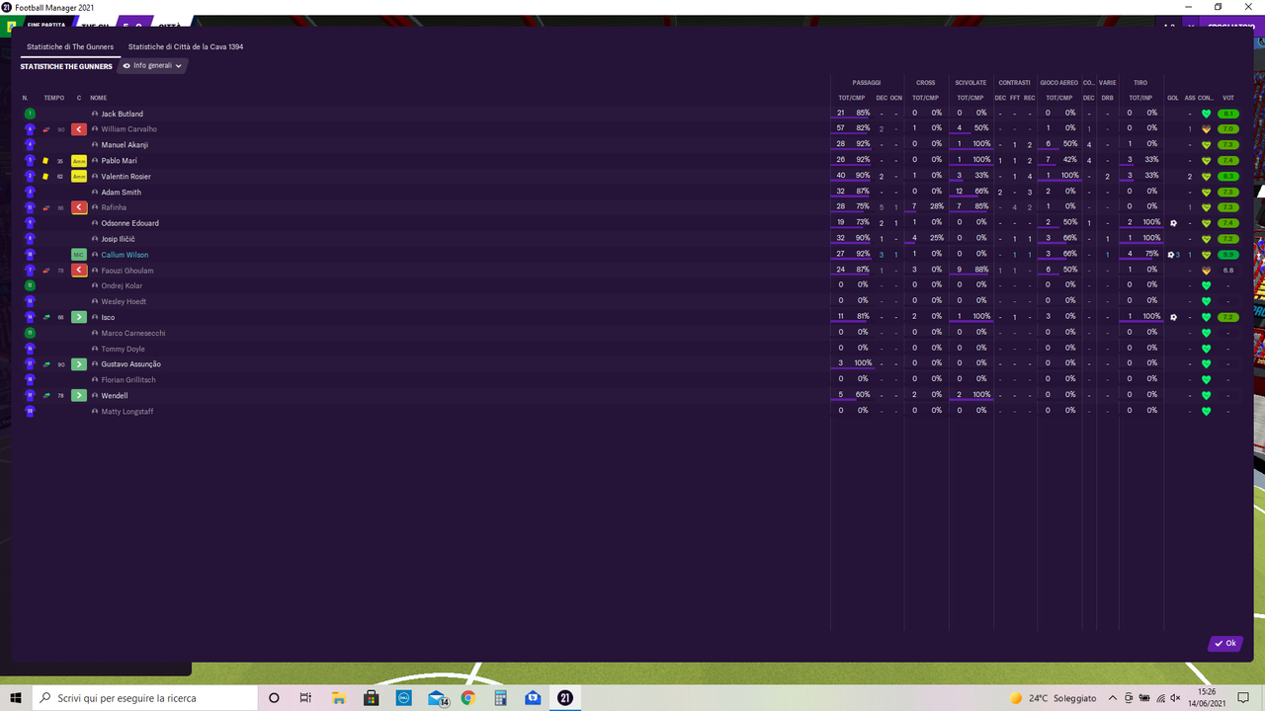This screenshot has width=1265, height=711.
Task: Click Jack Butland's green goalkeeper shirt icon
Action: point(30,114)
